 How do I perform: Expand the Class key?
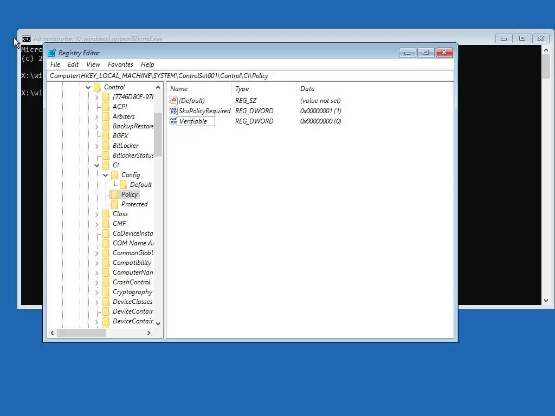(x=96, y=214)
